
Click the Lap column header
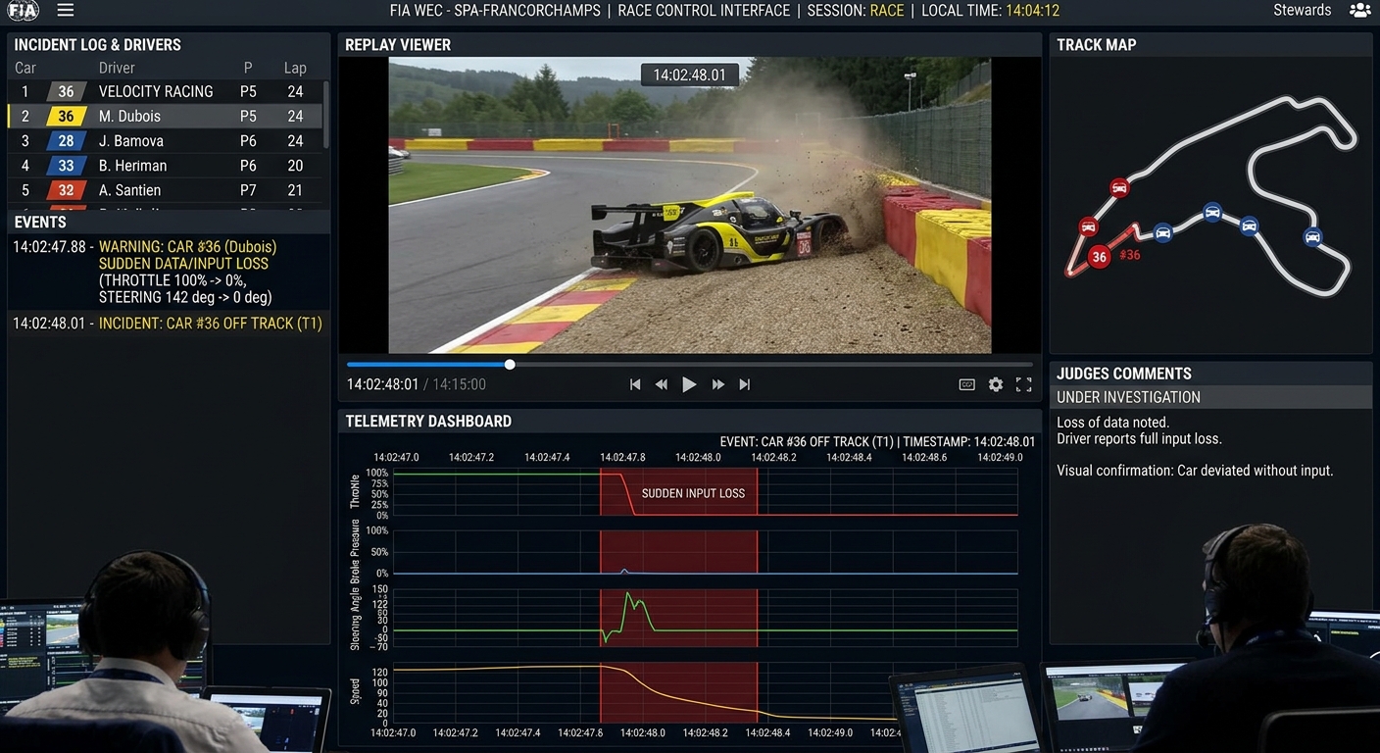295,68
